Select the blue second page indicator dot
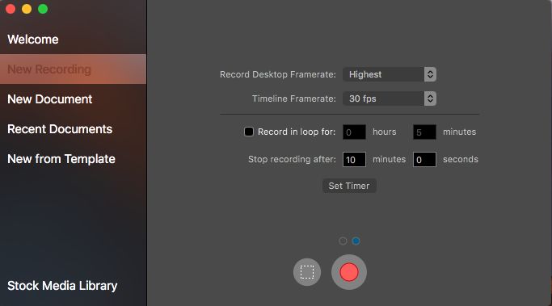This screenshot has height=306, width=552. pos(356,241)
